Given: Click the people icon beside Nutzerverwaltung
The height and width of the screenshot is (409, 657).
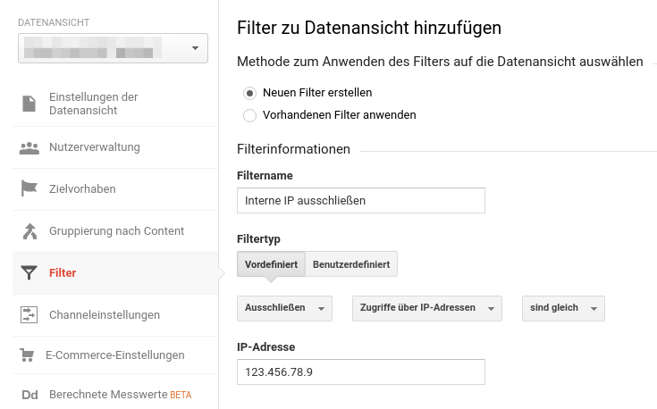Looking at the screenshot, I should point(29,147).
